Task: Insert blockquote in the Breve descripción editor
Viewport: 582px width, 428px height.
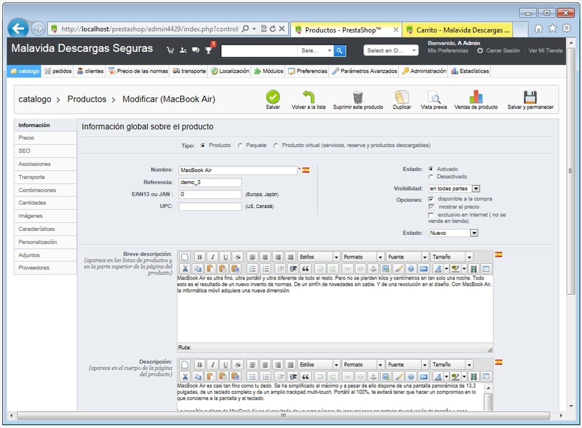Action: (x=305, y=269)
